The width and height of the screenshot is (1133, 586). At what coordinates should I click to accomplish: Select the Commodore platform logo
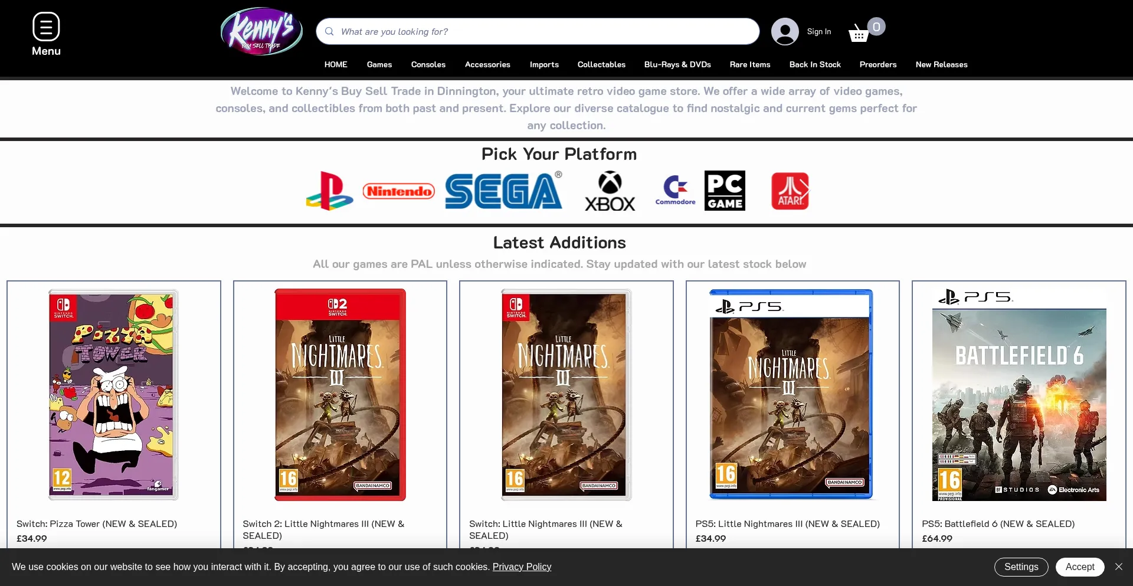point(676,190)
